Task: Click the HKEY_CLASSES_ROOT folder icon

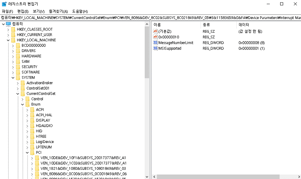Action: click(13, 29)
